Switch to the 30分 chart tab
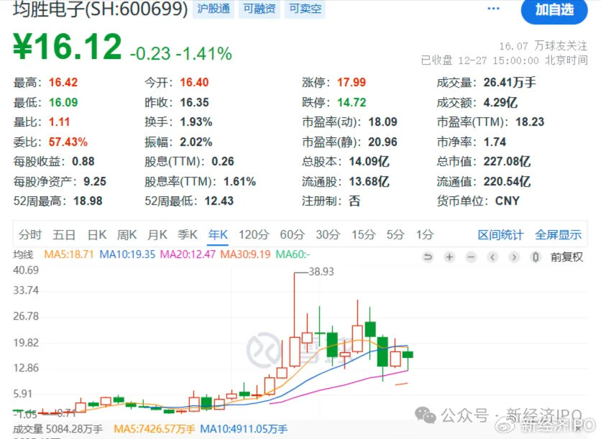The height and width of the screenshot is (439, 601). pyautogui.click(x=328, y=234)
